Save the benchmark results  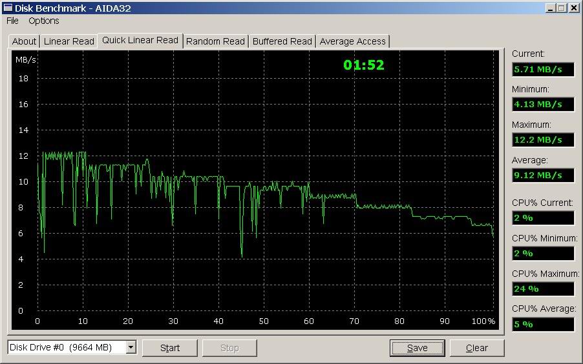click(417, 348)
